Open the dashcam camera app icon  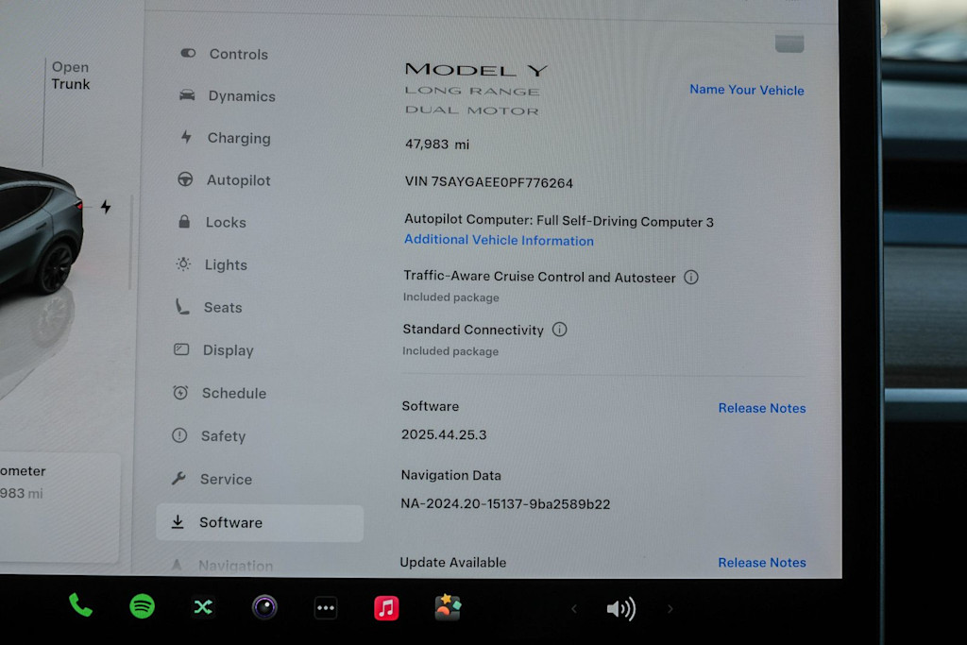(264, 607)
